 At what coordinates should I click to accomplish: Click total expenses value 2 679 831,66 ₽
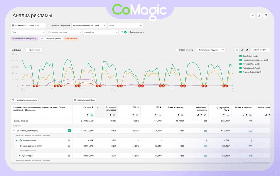tap(87, 121)
